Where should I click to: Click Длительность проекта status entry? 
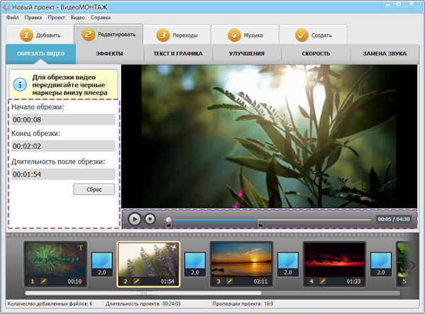[143, 303]
